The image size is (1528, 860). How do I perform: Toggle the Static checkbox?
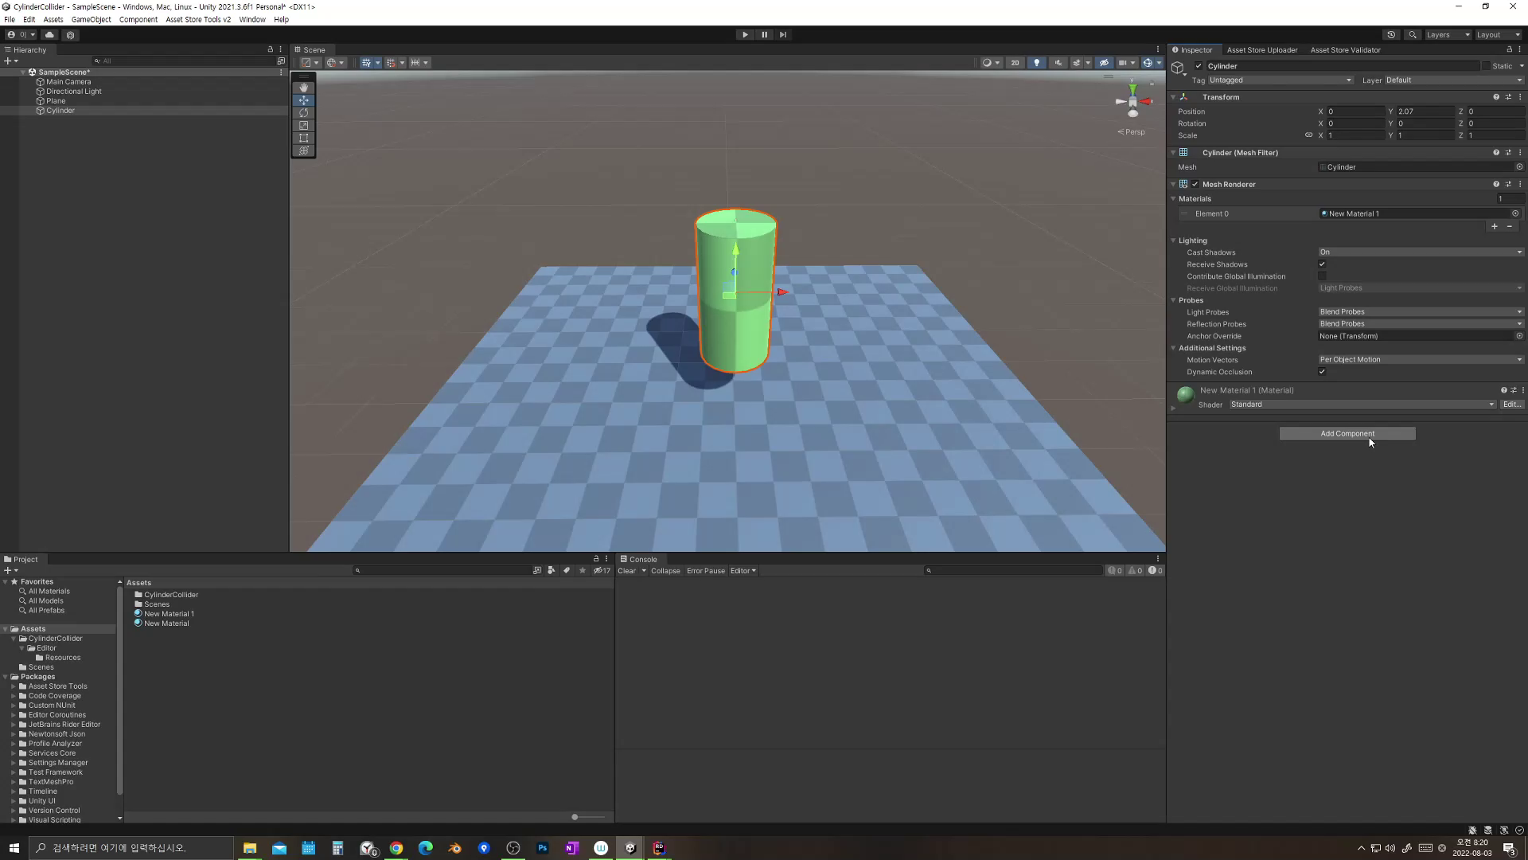coord(1485,66)
